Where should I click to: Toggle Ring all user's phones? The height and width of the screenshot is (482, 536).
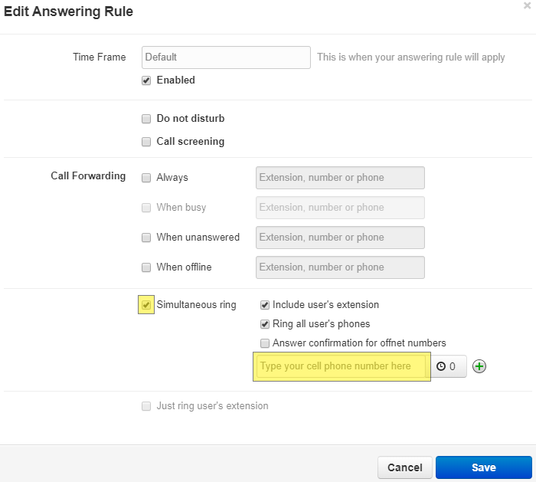tap(265, 324)
